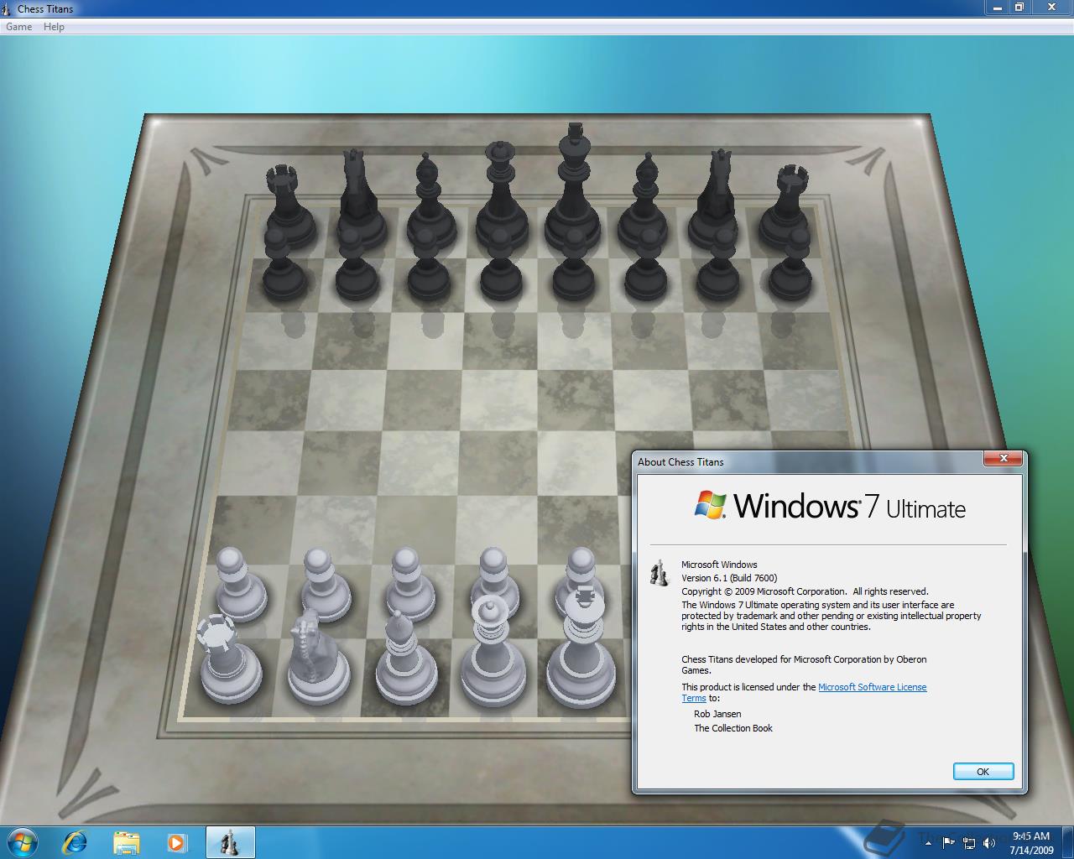
Task: Click OK in About Chess Titans dialog
Action: [x=983, y=772]
